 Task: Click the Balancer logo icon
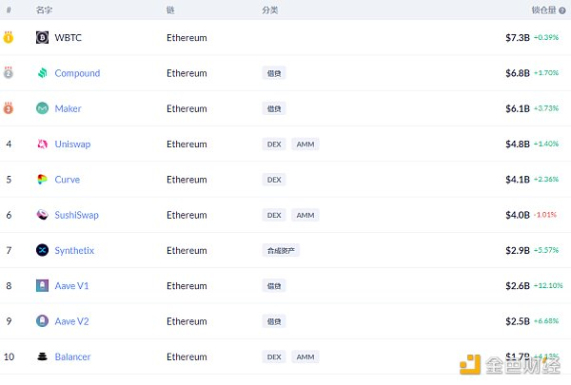pos(42,356)
